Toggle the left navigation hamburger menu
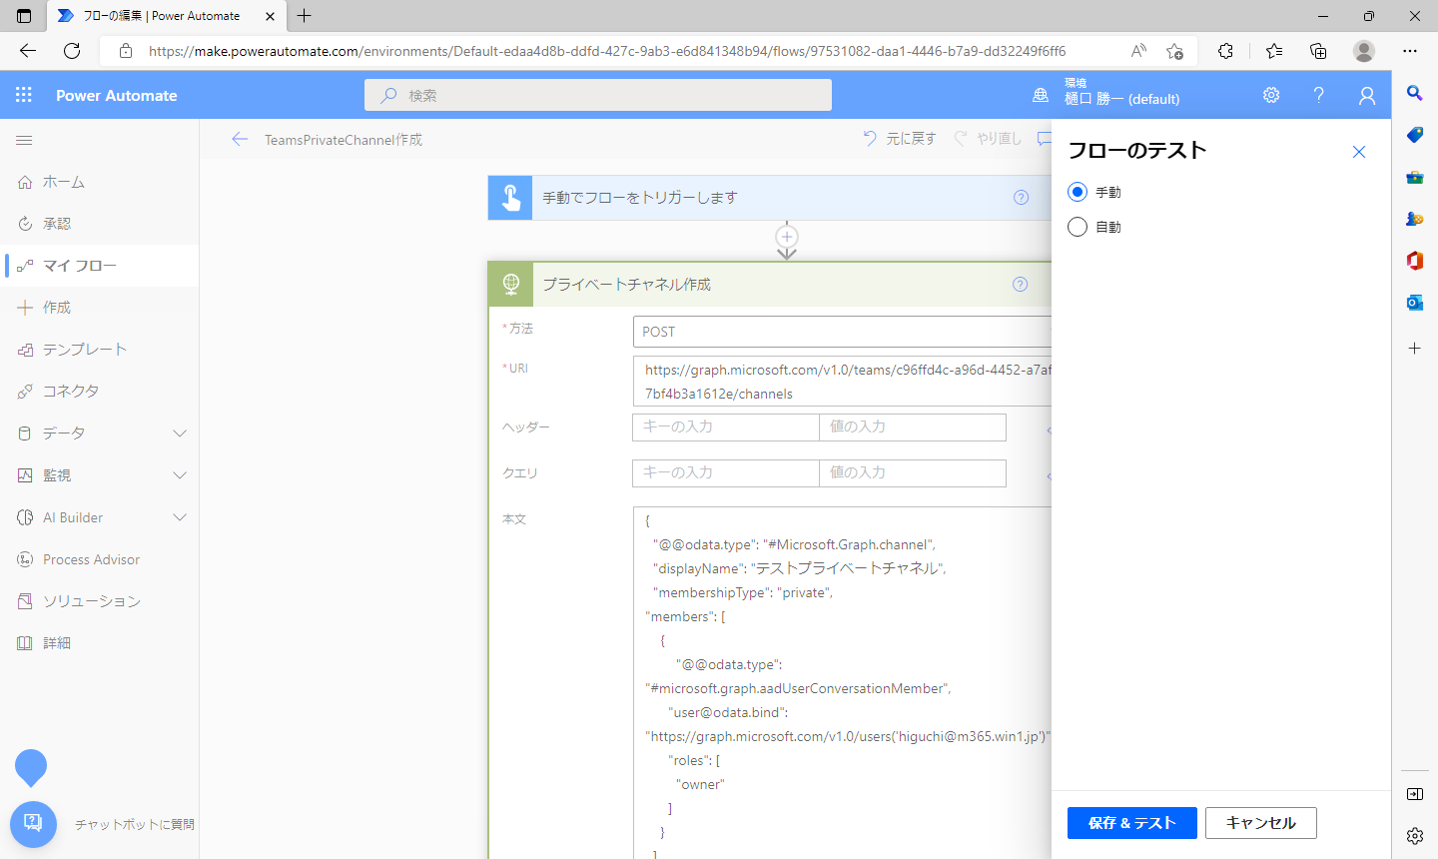1438x859 pixels. tap(24, 140)
